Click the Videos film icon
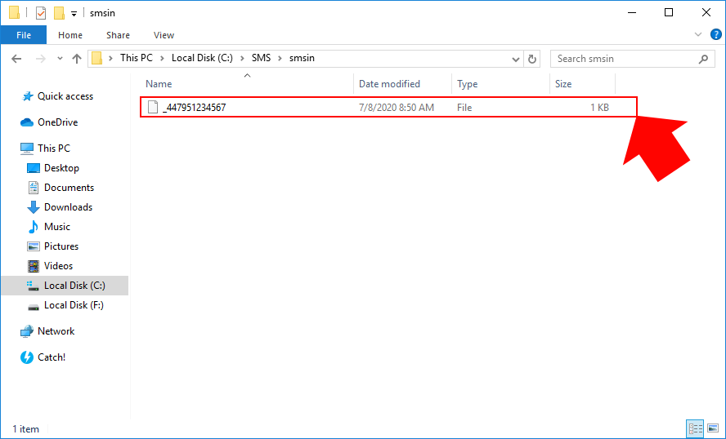Screen dimensions: 726x439 (34, 266)
